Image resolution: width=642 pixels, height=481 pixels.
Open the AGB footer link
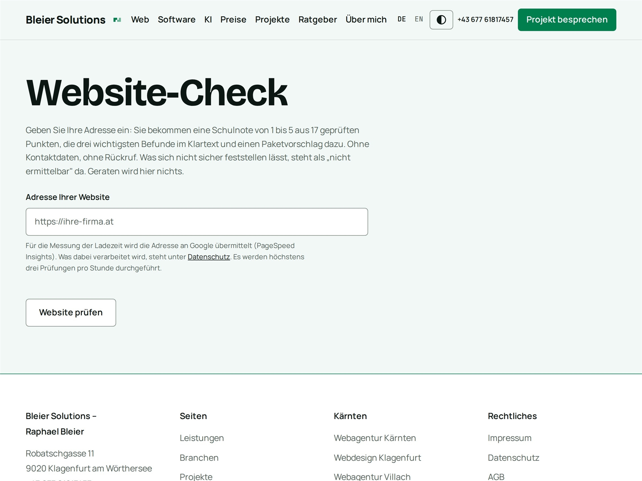pyautogui.click(x=496, y=477)
